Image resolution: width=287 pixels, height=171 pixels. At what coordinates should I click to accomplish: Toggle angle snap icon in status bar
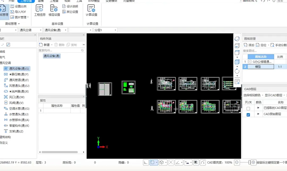coord(178,162)
